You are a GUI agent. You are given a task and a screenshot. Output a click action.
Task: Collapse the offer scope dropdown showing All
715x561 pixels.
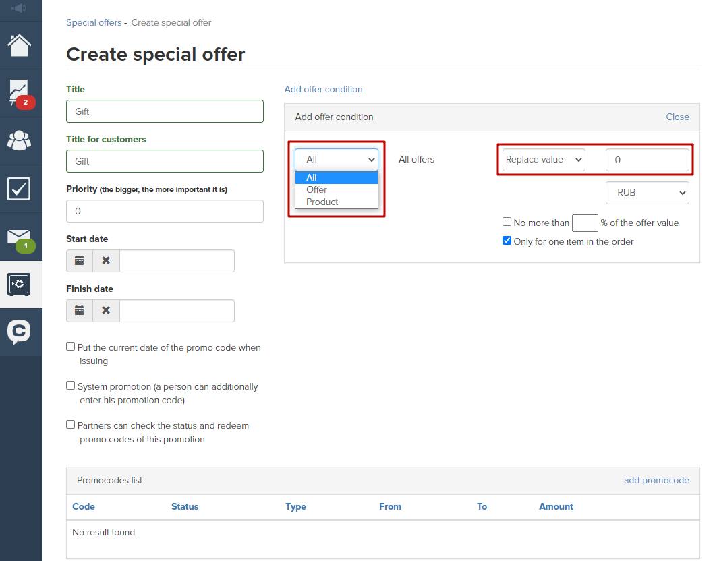click(x=337, y=160)
